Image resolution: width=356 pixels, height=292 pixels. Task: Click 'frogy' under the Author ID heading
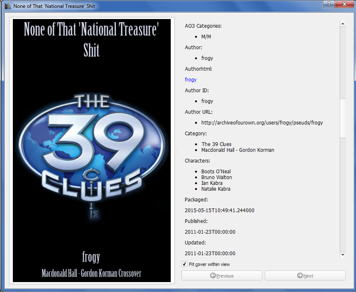(x=207, y=101)
